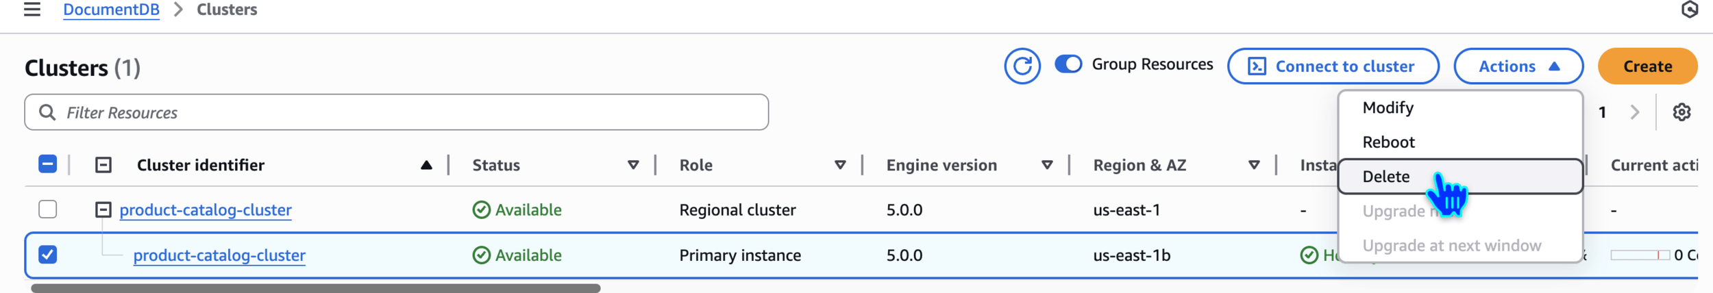Click Regional cluster role cell
Screen dimensions: 1713x293
click(x=737, y=210)
